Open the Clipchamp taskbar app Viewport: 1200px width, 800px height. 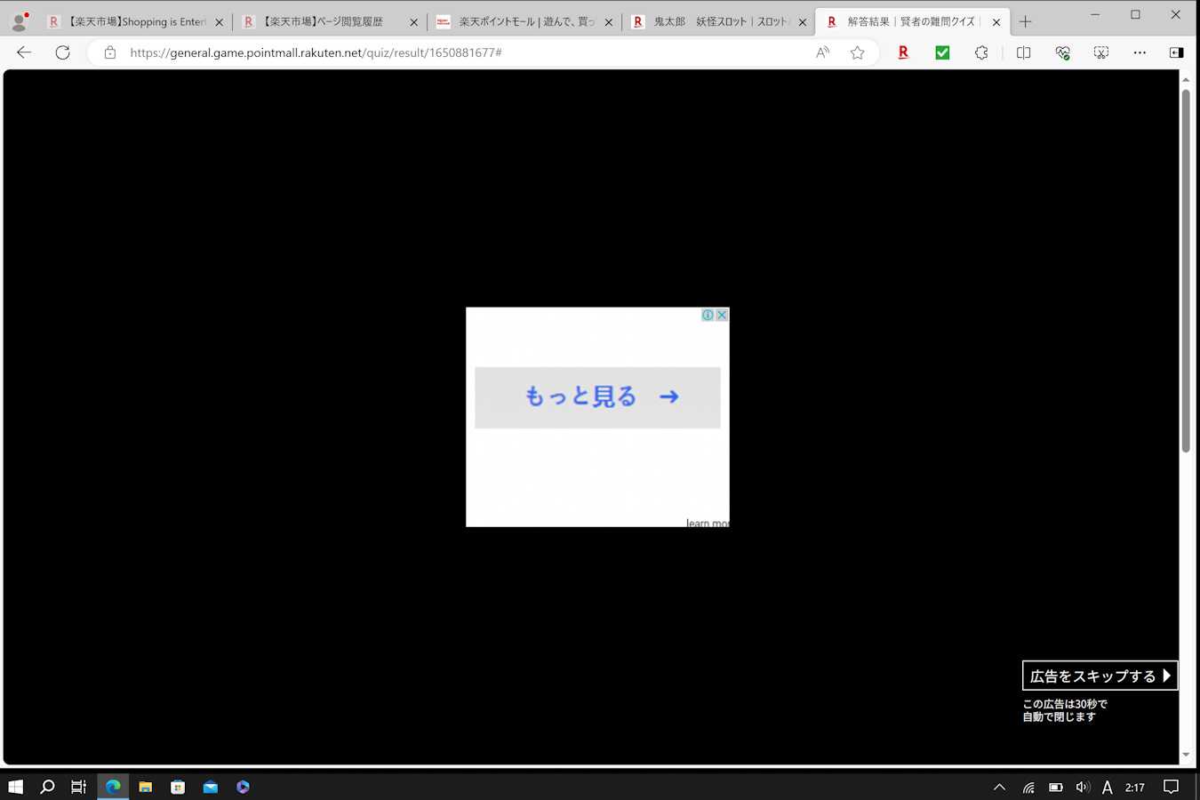point(243,787)
